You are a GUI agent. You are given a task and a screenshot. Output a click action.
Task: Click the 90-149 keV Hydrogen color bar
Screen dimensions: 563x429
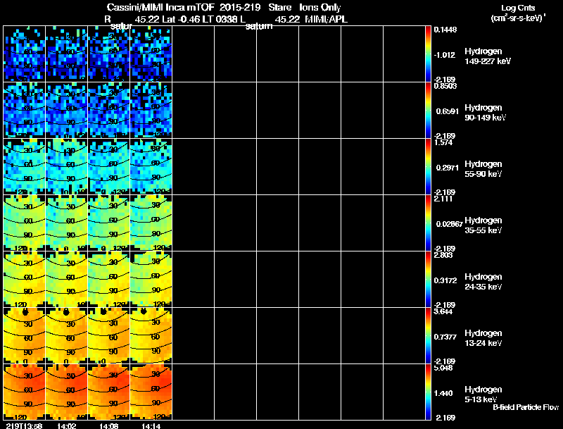pyautogui.click(x=429, y=110)
